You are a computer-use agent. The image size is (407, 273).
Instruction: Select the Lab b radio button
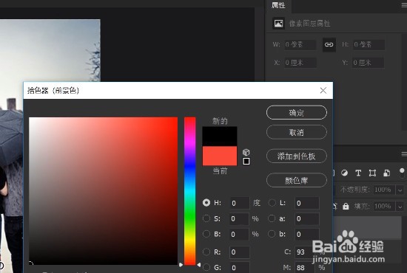click(x=272, y=234)
